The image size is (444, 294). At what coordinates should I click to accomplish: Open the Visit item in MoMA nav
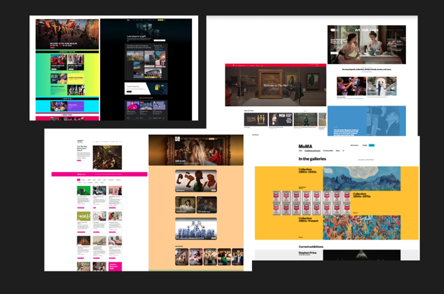[x=300, y=151]
